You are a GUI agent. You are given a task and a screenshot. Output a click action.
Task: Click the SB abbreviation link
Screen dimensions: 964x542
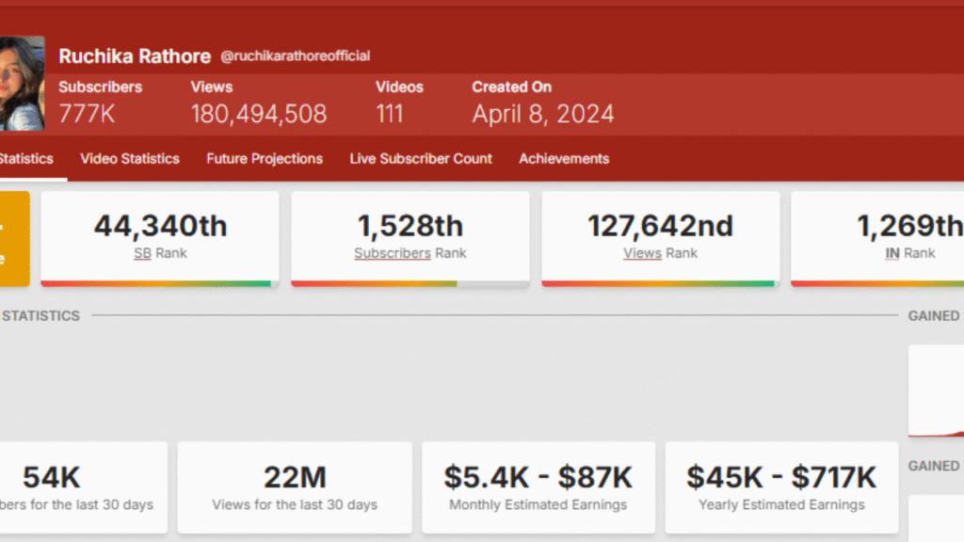click(x=143, y=253)
